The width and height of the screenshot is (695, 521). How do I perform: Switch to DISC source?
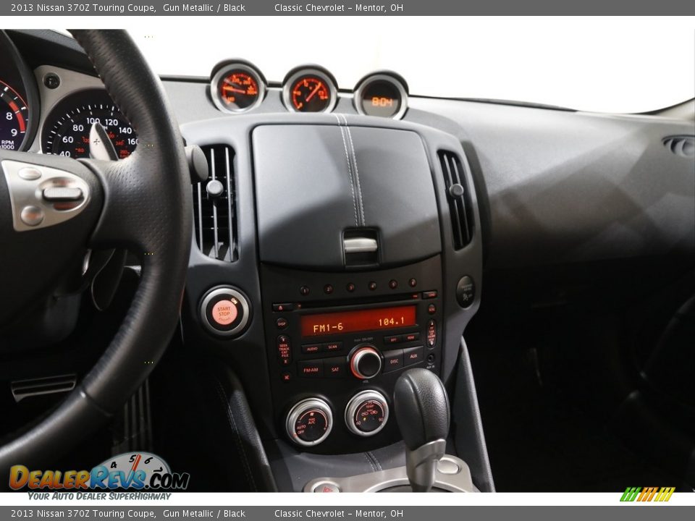click(394, 361)
